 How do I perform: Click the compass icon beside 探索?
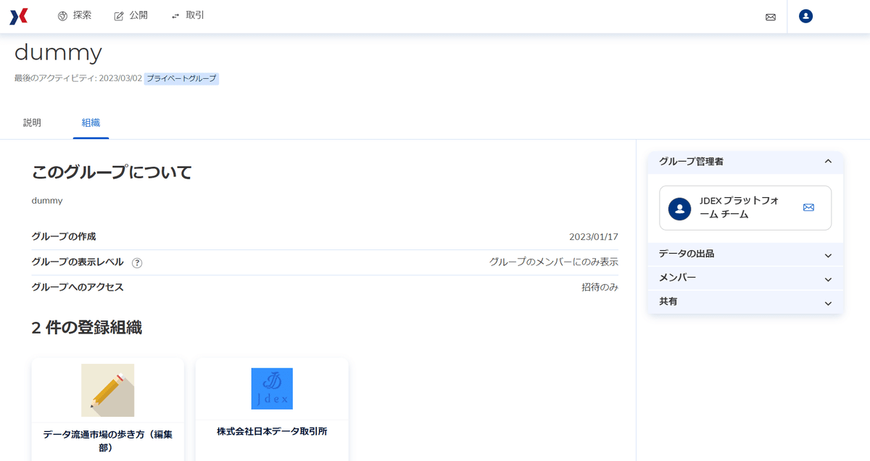pyautogui.click(x=62, y=16)
